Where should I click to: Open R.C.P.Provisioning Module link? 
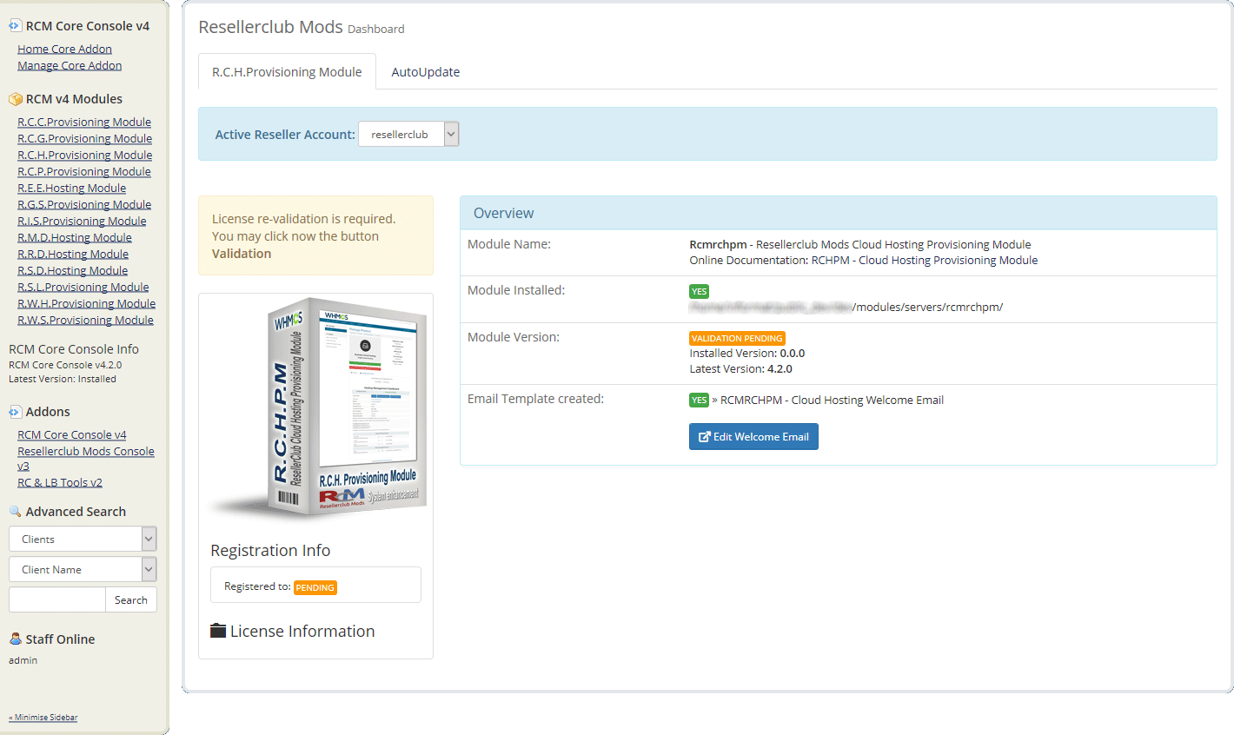84,171
